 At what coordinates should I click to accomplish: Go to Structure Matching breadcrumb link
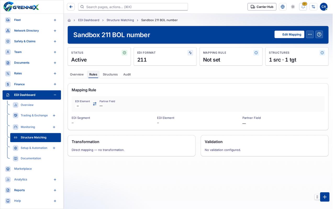120,20
